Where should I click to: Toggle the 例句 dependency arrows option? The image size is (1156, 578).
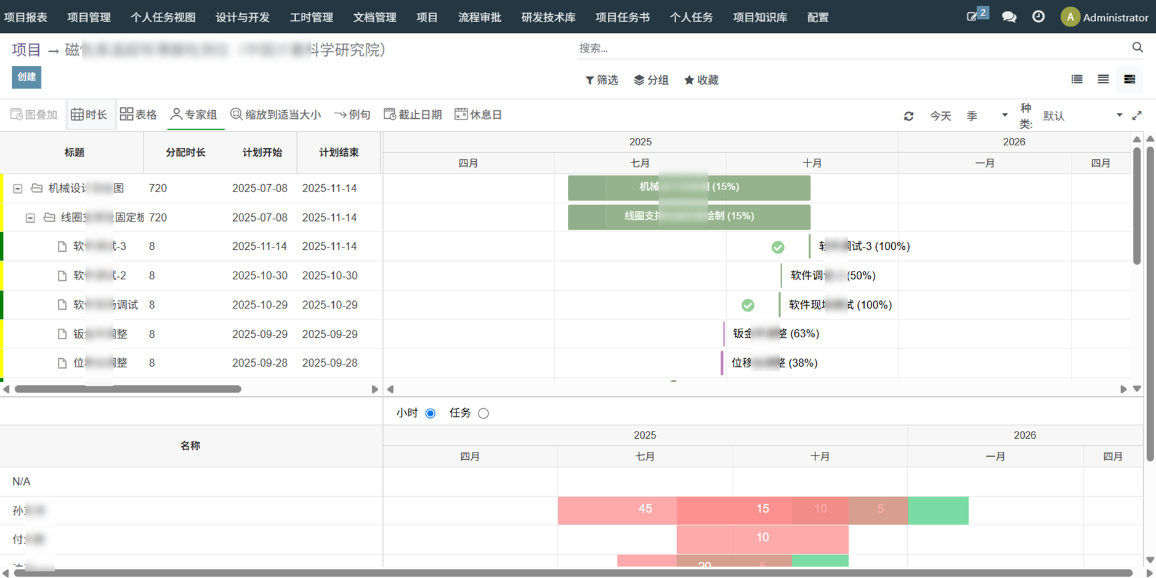pyautogui.click(x=352, y=114)
